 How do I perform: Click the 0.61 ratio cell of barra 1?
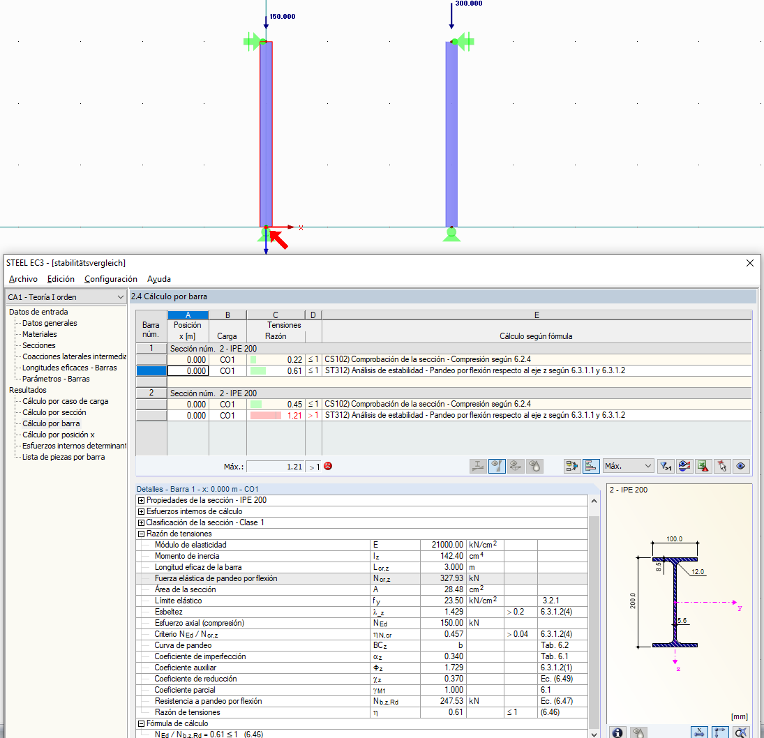tap(276, 370)
